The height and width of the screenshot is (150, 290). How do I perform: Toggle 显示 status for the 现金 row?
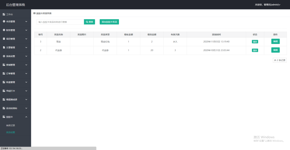pos(255,42)
